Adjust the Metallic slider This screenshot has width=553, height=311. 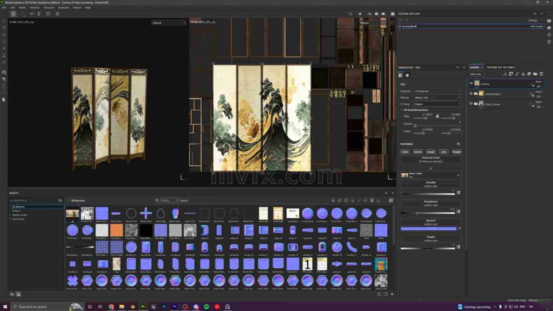[427, 194]
